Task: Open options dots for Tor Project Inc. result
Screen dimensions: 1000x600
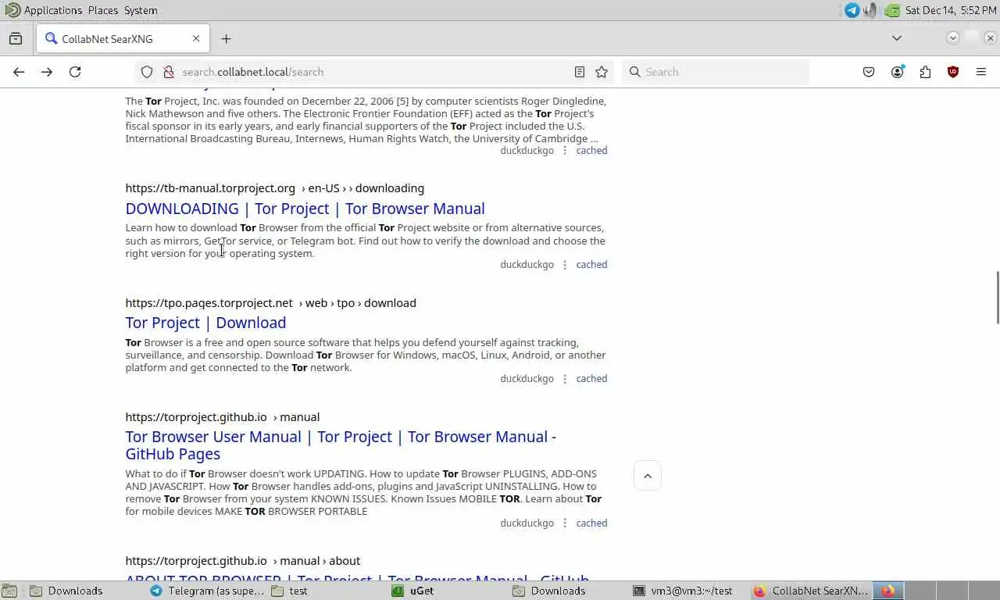Action: pyautogui.click(x=565, y=150)
